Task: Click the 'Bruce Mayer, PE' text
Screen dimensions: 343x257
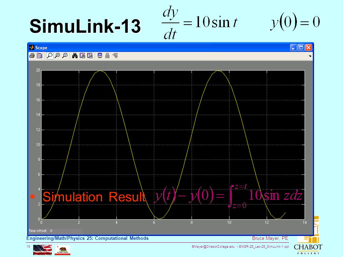Action: click(270, 238)
